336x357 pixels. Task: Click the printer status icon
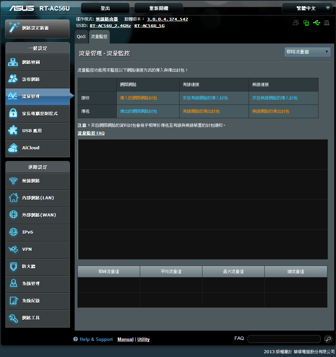click(x=327, y=23)
